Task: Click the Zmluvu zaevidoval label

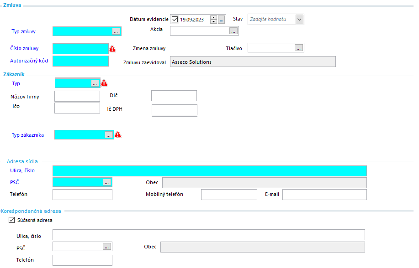Action: click(x=144, y=62)
